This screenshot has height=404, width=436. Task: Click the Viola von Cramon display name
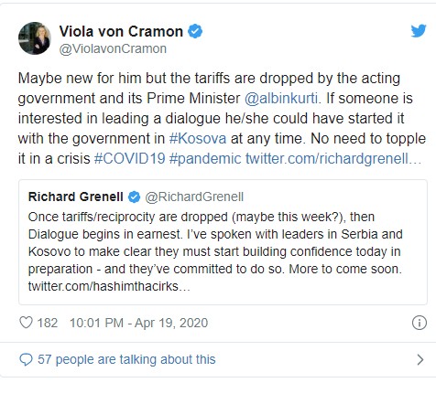[121, 31]
